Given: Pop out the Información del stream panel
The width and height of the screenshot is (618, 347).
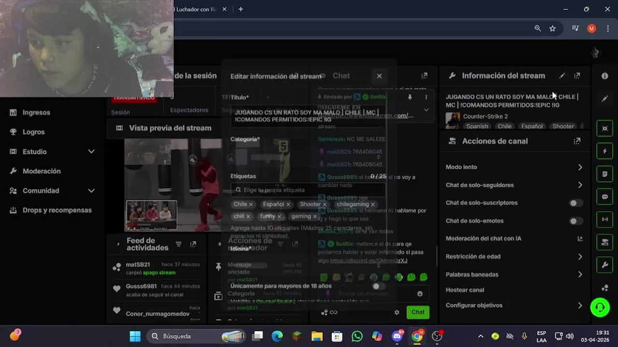Looking at the screenshot, I should [x=577, y=76].
